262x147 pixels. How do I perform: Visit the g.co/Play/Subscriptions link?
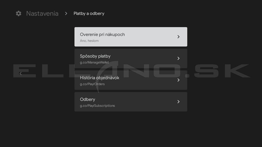pyautogui.click(x=97, y=106)
